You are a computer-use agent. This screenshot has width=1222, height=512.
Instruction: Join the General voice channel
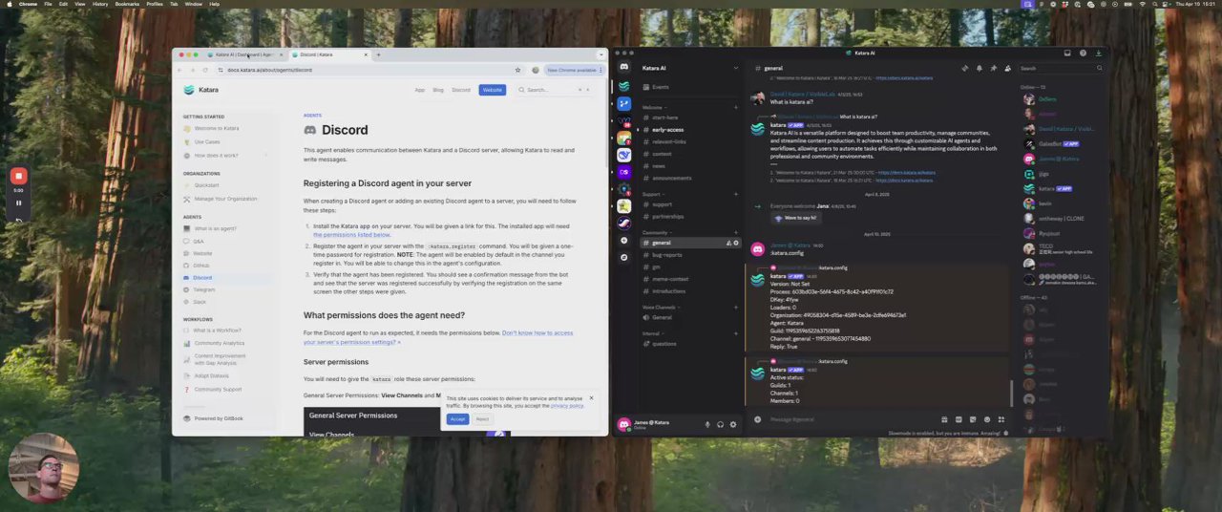pyautogui.click(x=662, y=318)
